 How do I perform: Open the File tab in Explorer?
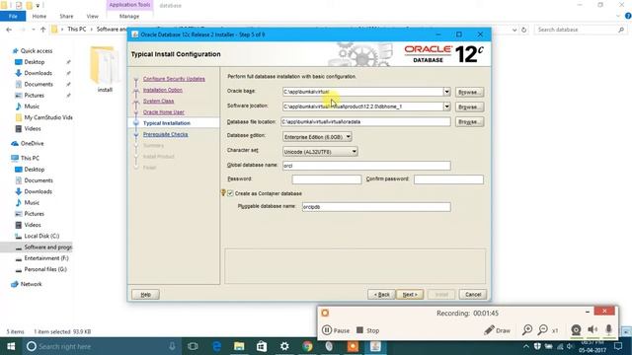pyautogui.click(x=13, y=16)
